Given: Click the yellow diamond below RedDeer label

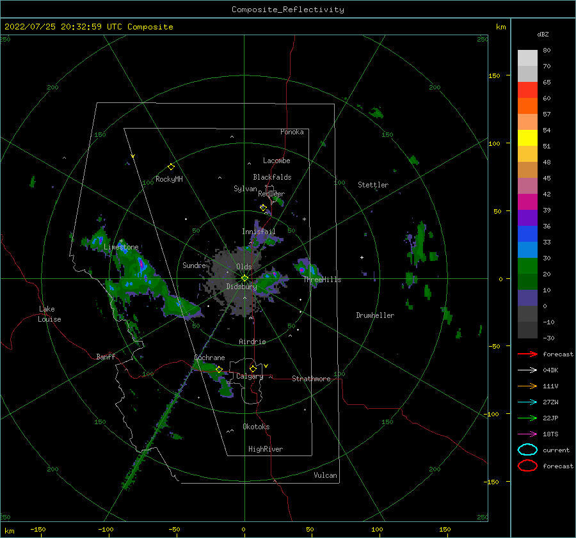Looking at the screenshot, I should pyautogui.click(x=263, y=208).
